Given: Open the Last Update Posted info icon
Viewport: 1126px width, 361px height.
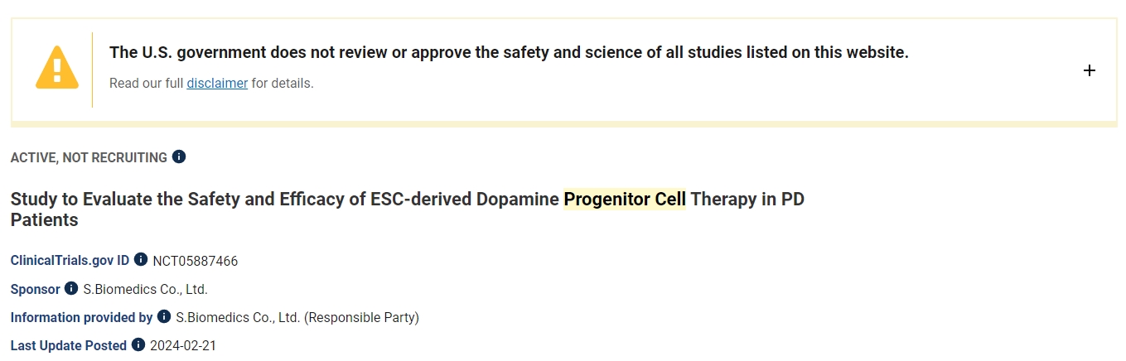Looking at the screenshot, I should pos(138,344).
